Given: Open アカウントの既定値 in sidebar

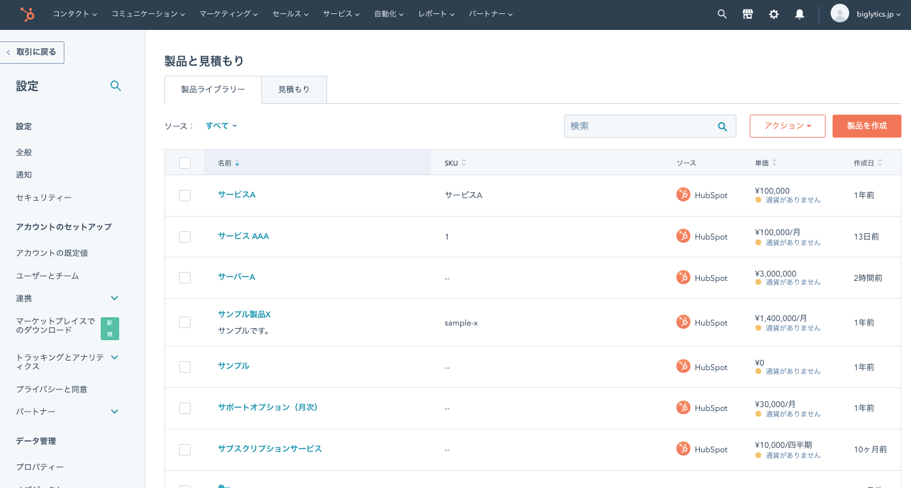Looking at the screenshot, I should click(x=52, y=253).
